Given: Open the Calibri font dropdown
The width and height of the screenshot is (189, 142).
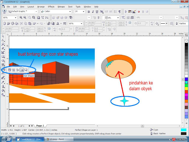Looking at the screenshot, I should [70, 12].
